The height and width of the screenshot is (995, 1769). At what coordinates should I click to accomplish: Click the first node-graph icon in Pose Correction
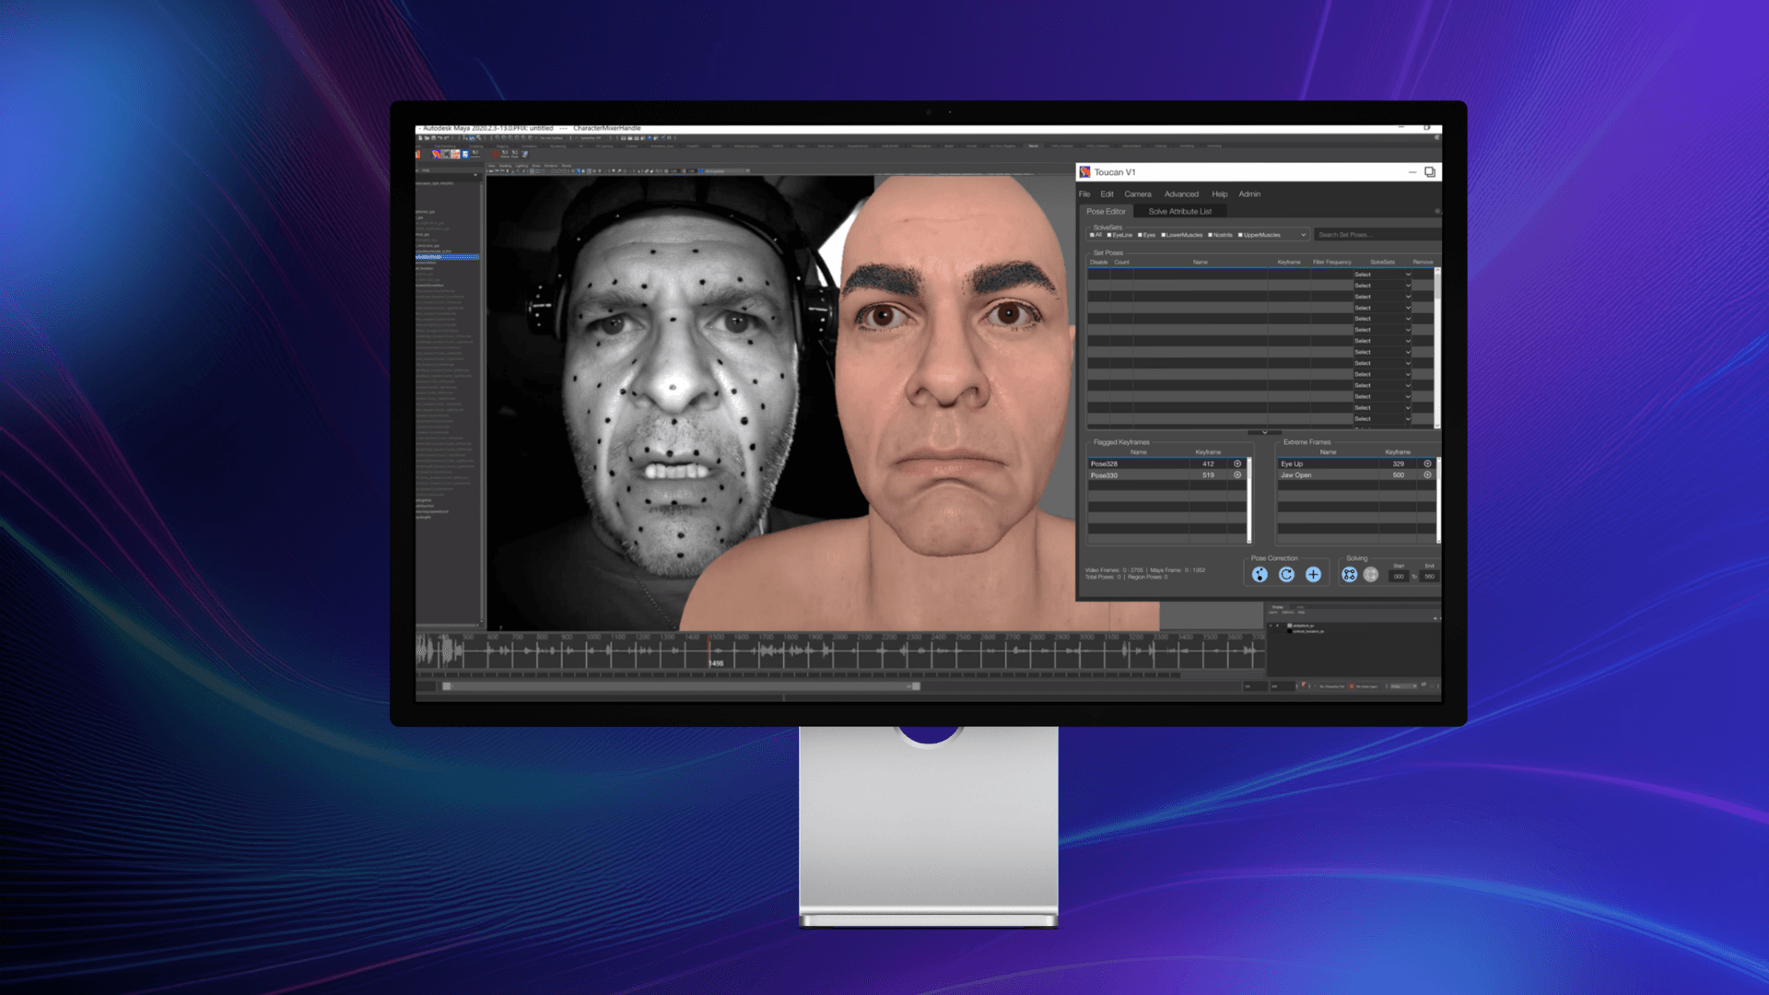click(x=1259, y=575)
